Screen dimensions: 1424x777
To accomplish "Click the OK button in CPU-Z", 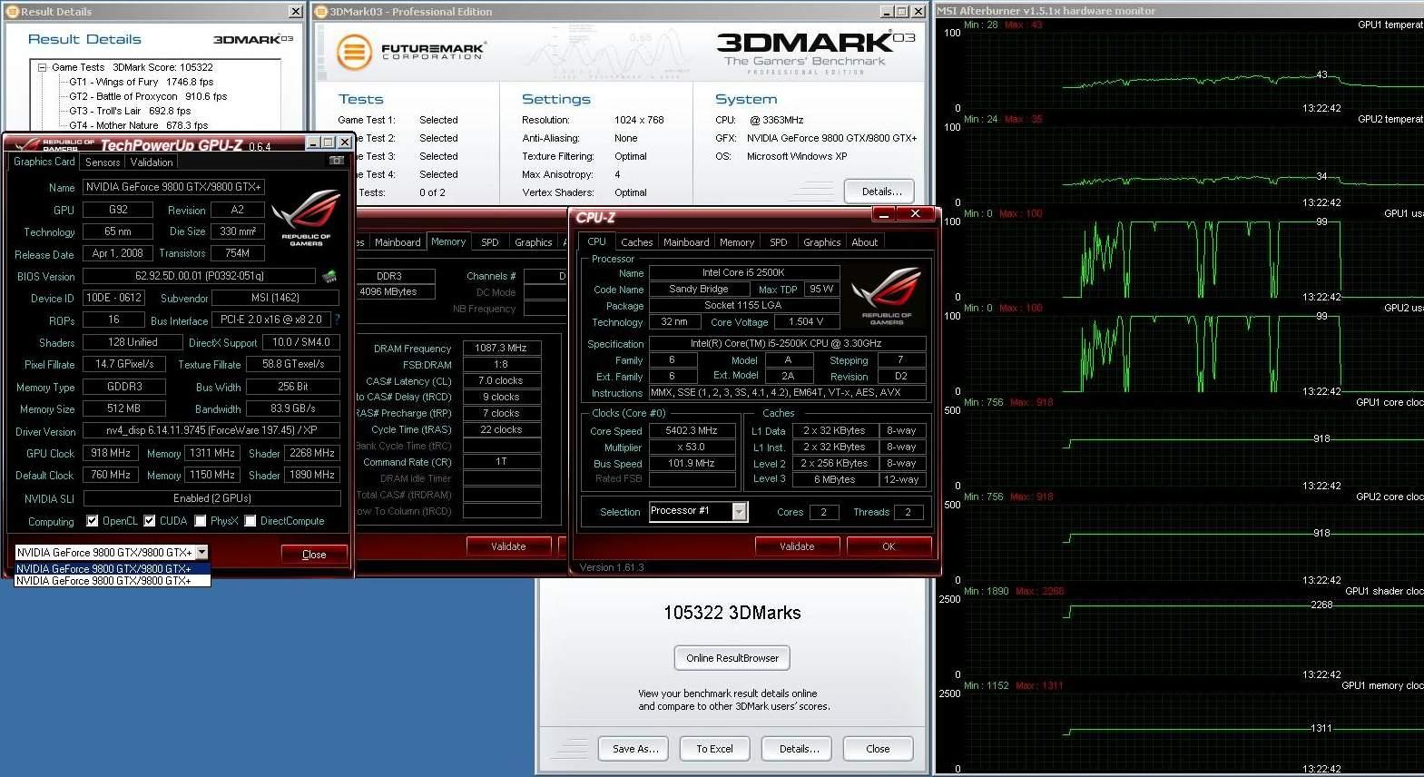I will [889, 546].
